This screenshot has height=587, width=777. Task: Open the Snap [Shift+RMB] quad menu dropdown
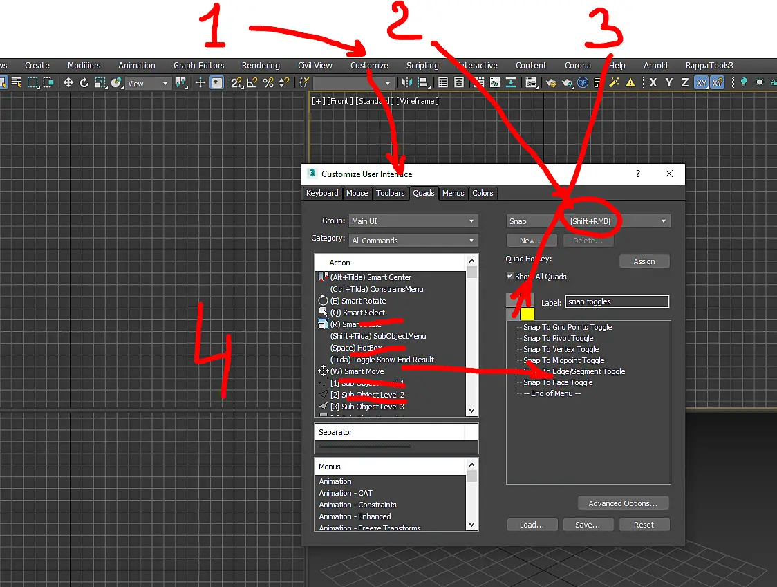tap(588, 221)
